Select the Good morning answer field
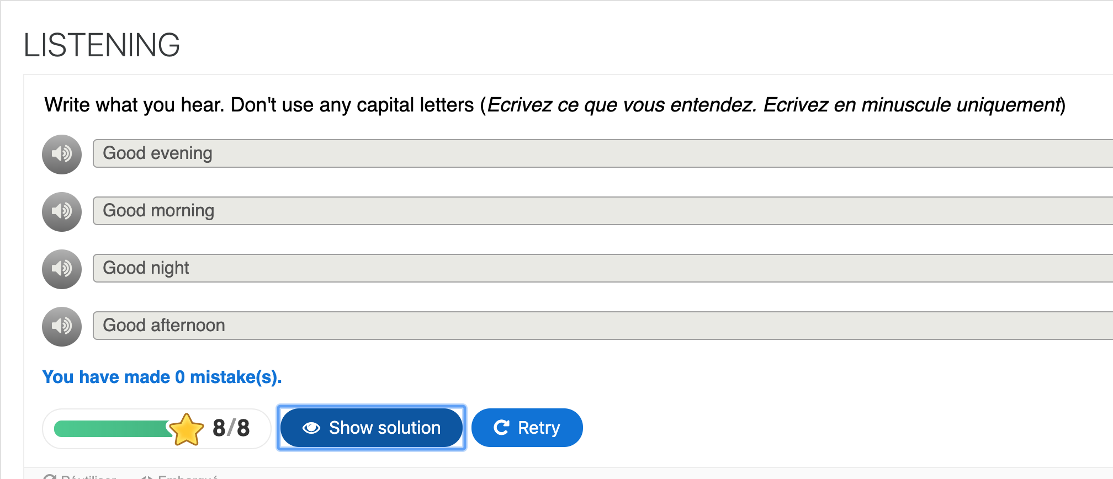The width and height of the screenshot is (1113, 479). [x=603, y=211]
